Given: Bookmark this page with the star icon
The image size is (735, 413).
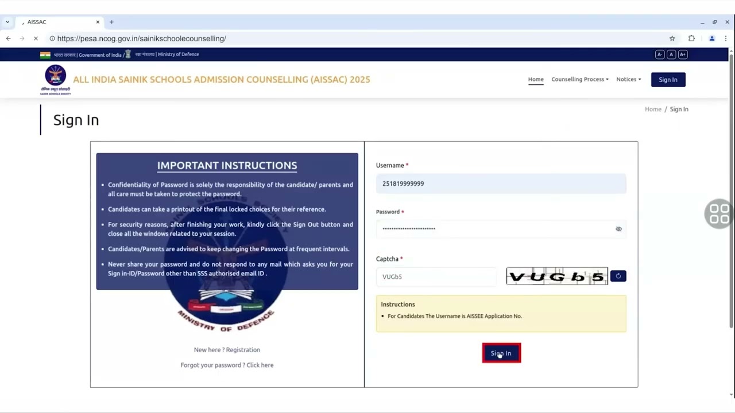Looking at the screenshot, I should point(672,38).
